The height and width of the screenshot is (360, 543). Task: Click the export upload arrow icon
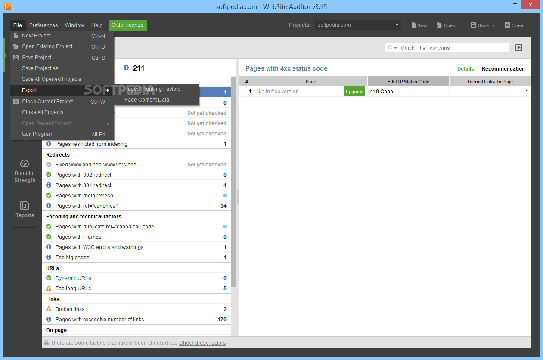[x=519, y=48]
